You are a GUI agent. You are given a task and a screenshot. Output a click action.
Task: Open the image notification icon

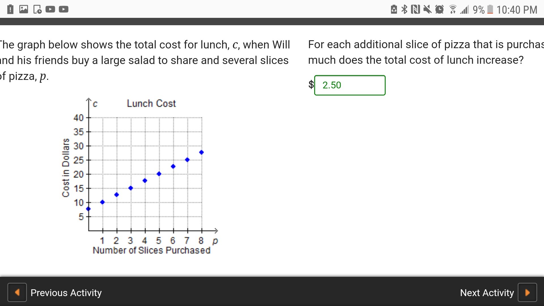point(24,9)
